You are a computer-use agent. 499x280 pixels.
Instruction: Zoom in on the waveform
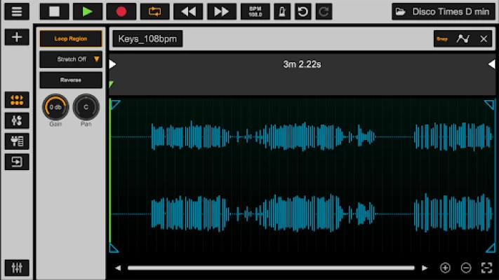[445, 267]
